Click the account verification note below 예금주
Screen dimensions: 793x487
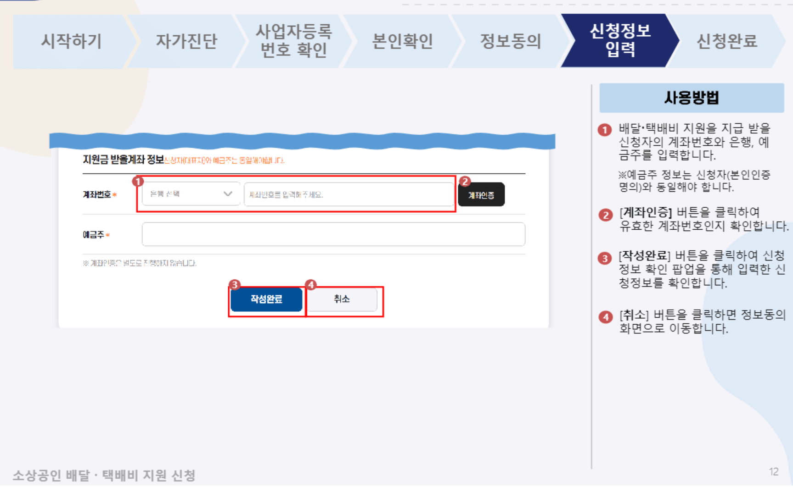tap(140, 263)
